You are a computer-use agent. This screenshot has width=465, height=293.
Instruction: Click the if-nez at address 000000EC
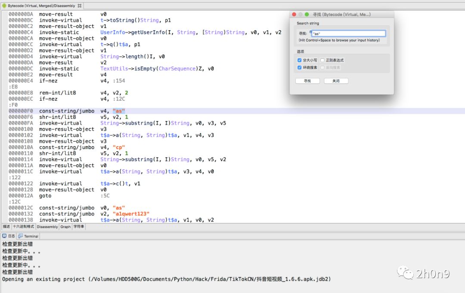coord(48,99)
